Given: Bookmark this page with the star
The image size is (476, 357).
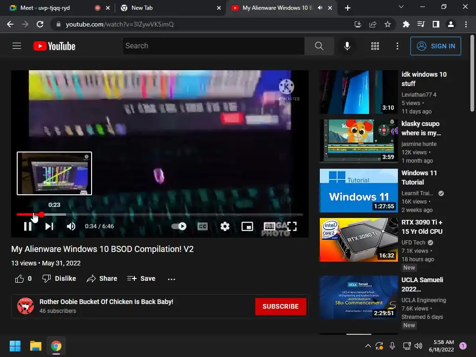Looking at the screenshot, I should 388,24.
